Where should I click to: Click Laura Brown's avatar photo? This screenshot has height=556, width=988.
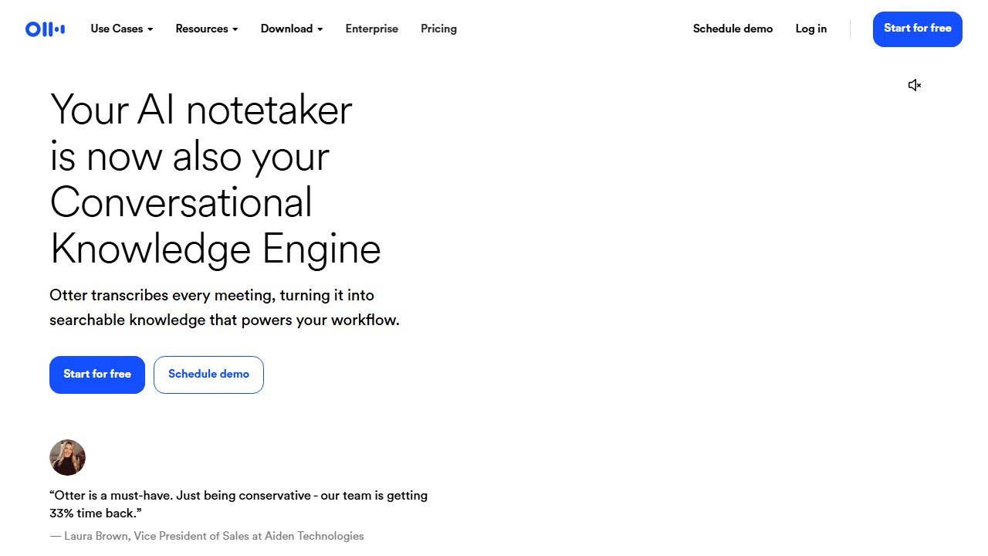pos(67,457)
